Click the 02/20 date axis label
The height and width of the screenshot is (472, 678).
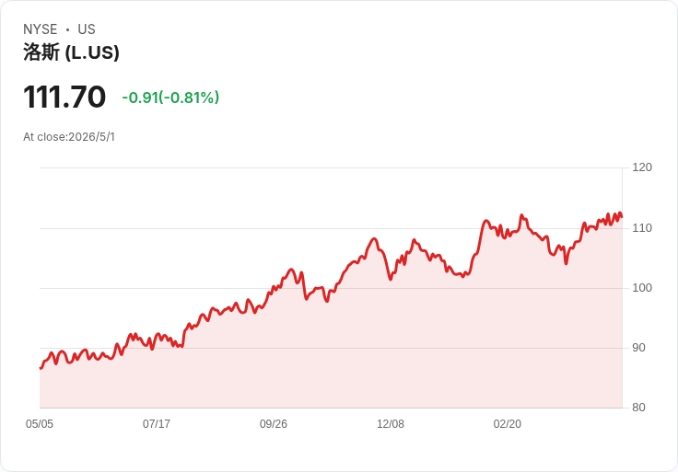tap(508, 423)
